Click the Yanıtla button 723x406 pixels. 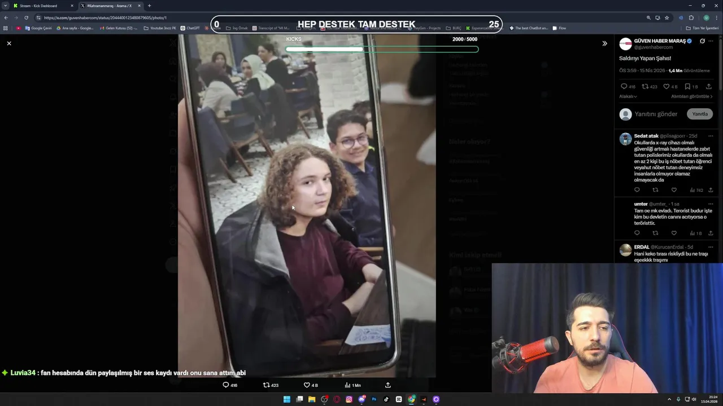pos(700,114)
